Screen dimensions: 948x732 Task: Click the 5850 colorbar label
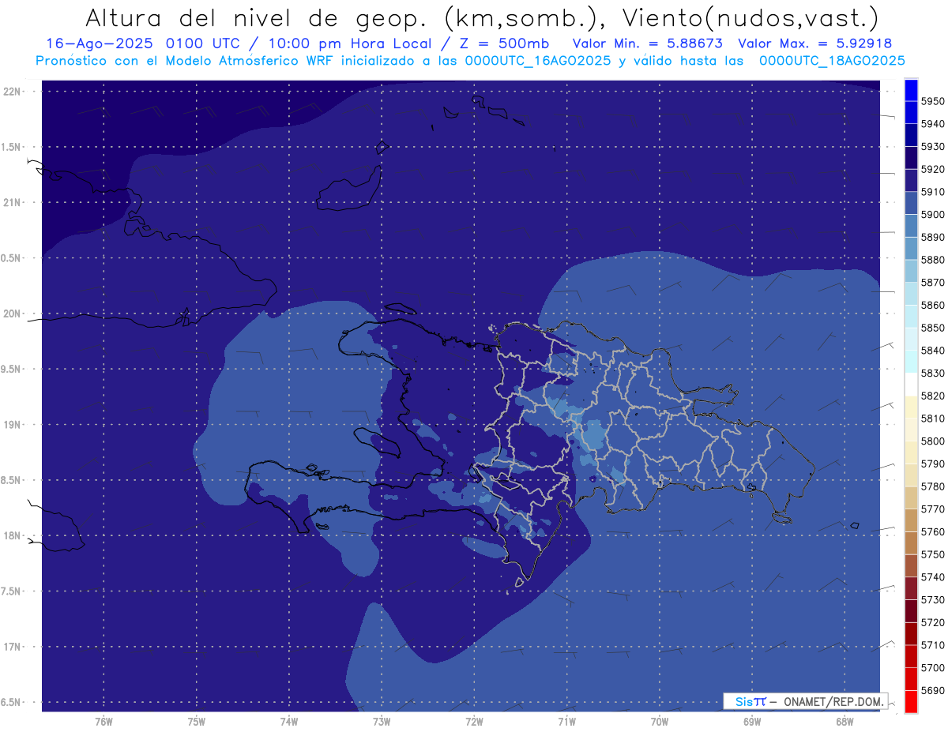tap(932, 328)
